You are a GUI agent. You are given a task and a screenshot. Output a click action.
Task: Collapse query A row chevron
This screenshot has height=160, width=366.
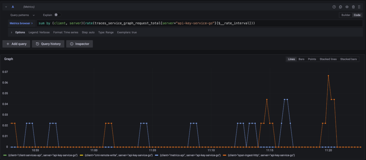(6, 7)
